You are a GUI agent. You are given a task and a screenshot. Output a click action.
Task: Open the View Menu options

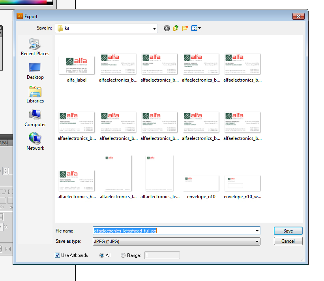pyautogui.click(x=196, y=28)
